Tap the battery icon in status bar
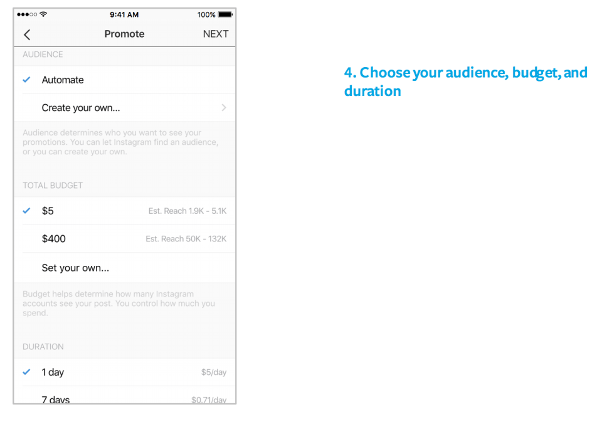This screenshot has width=602, height=422. [225, 14]
